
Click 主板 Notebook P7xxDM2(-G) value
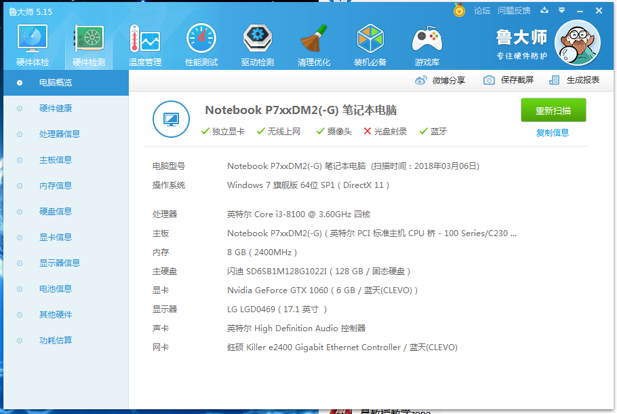pos(372,233)
